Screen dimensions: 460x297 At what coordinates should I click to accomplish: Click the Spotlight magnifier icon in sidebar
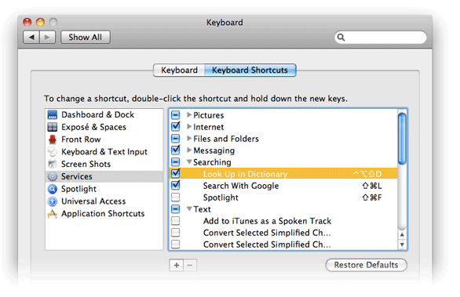[53, 189]
